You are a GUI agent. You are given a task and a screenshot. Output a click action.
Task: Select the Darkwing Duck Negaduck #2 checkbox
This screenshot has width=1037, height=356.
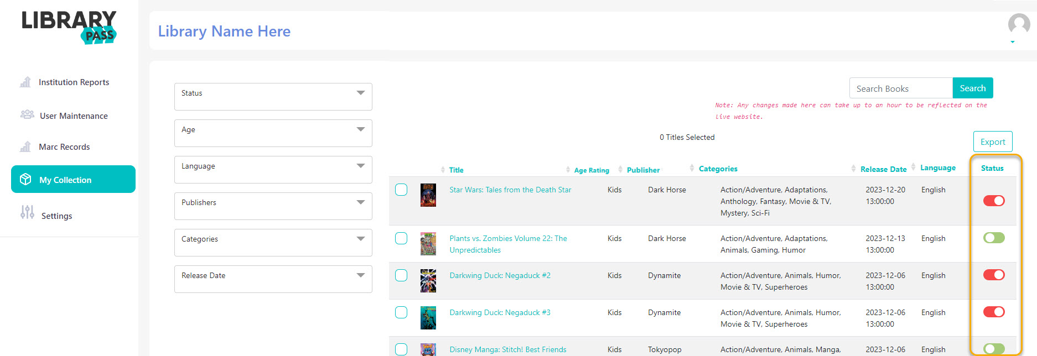pyautogui.click(x=401, y=275)
